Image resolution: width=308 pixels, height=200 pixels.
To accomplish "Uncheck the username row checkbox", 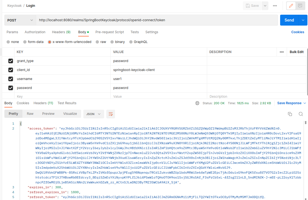I will point(11,79).
